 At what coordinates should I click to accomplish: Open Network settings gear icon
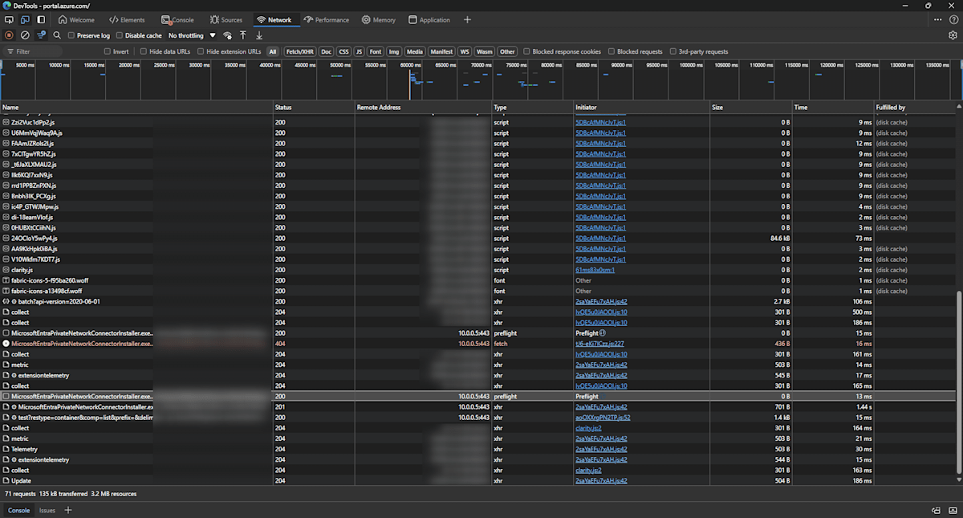953,35
